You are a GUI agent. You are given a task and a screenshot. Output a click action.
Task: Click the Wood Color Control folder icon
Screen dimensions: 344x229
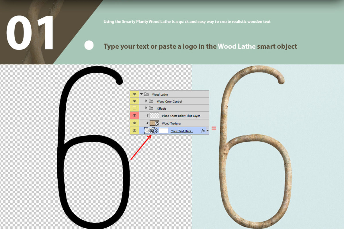click(151, 101)
